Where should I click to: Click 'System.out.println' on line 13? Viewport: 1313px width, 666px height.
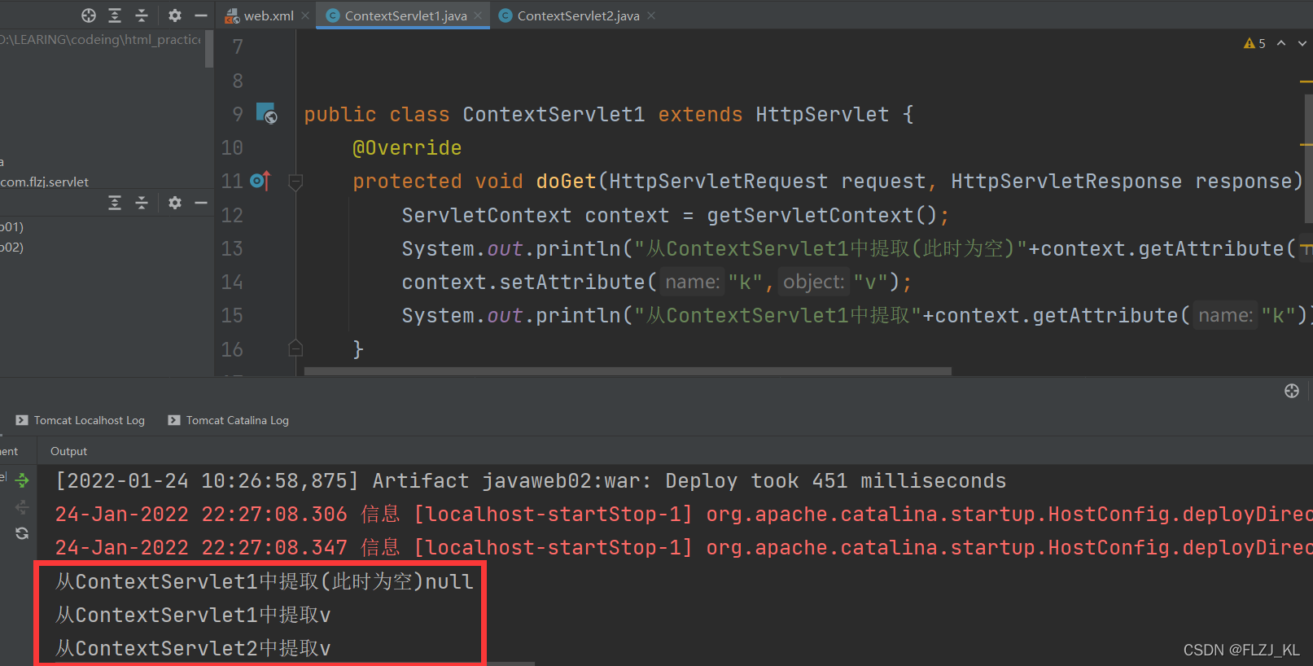click(511, 248)
